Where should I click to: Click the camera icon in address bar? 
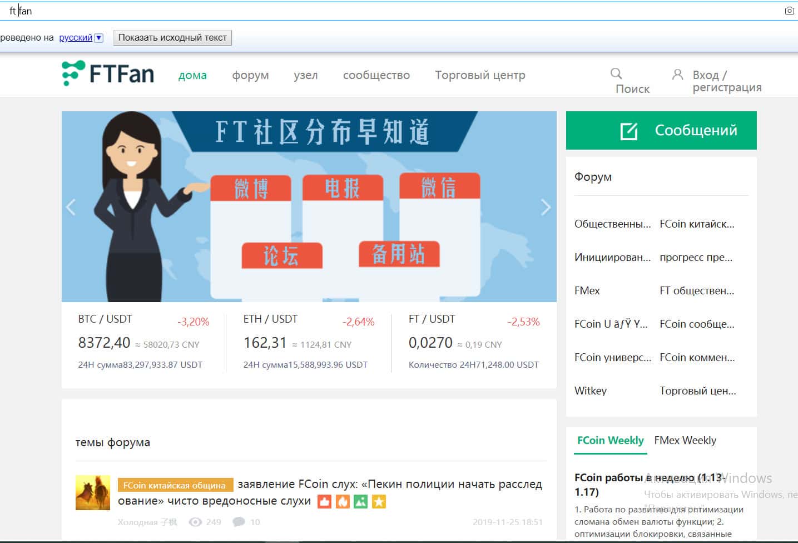[789, 11]
